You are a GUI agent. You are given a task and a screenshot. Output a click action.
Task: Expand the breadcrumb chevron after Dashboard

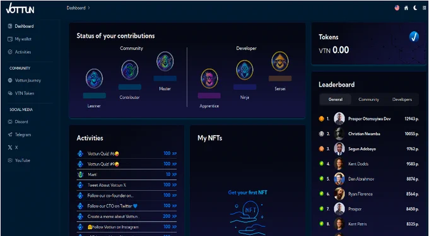pyautogui.click(x=89, y=8)
